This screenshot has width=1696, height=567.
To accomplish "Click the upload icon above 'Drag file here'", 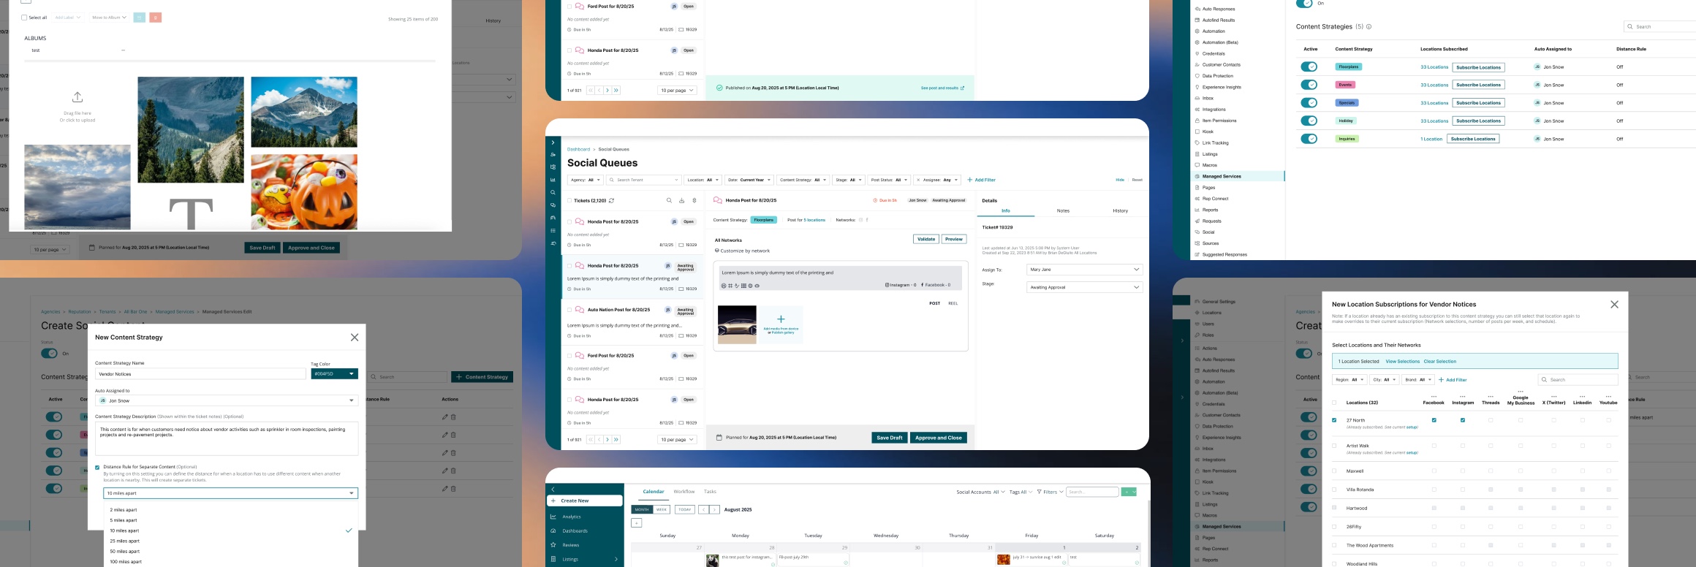I will (x=77, y=97).
